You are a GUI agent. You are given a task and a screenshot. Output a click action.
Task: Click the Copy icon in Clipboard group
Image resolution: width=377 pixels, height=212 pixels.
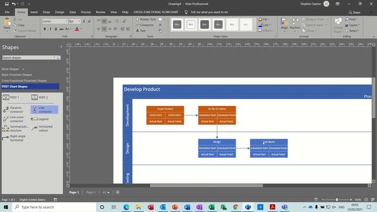click(x=15, y=25)
